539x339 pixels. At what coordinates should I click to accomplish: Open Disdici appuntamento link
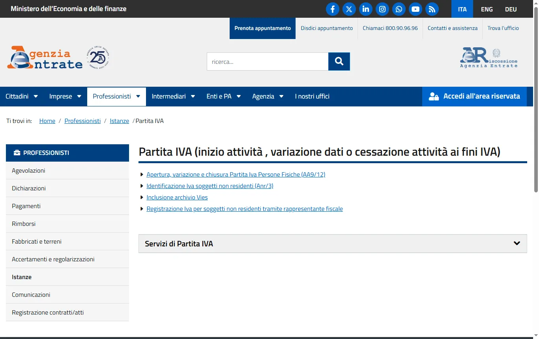[x=327, y=28]
